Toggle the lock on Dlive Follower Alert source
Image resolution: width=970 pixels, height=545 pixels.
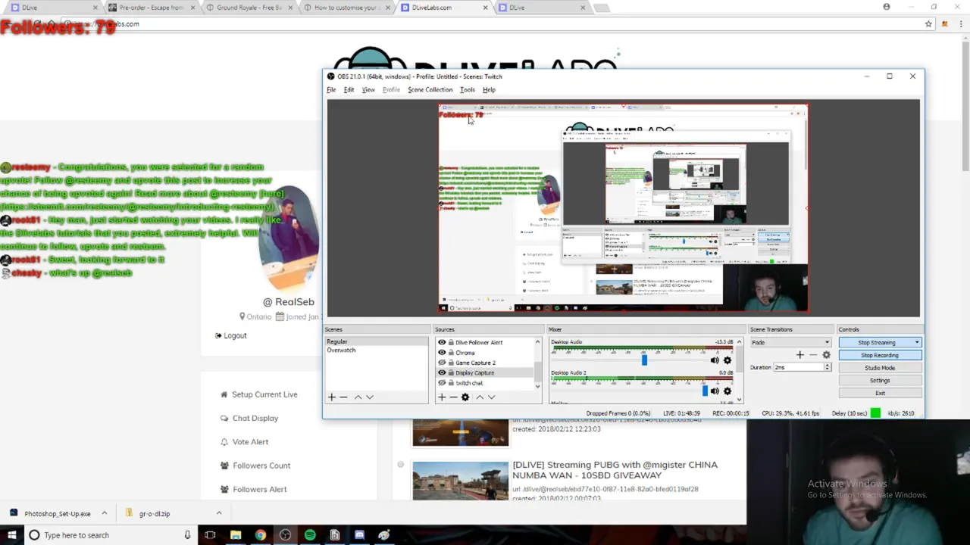tap(451, 342)
